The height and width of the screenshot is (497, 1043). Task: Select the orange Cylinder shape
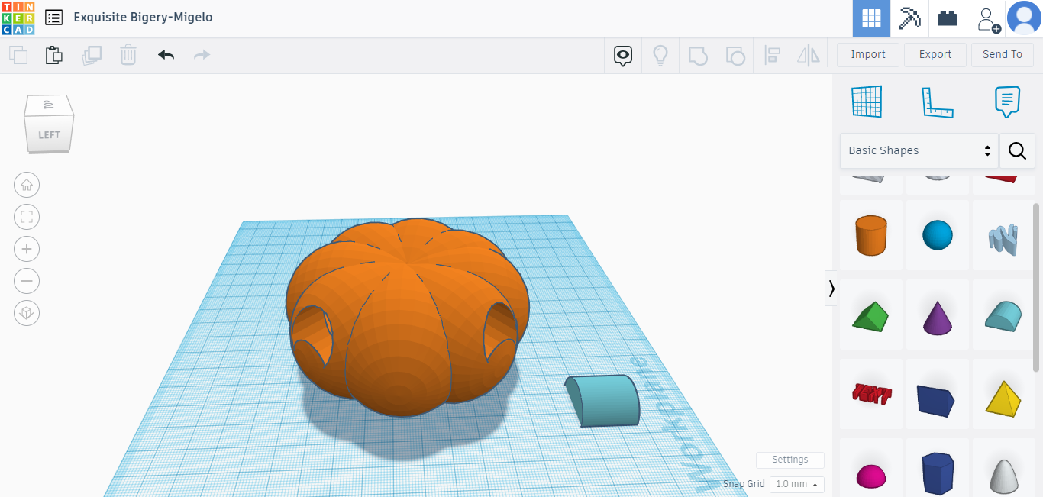pyautogui.click(x=870, y=235)
